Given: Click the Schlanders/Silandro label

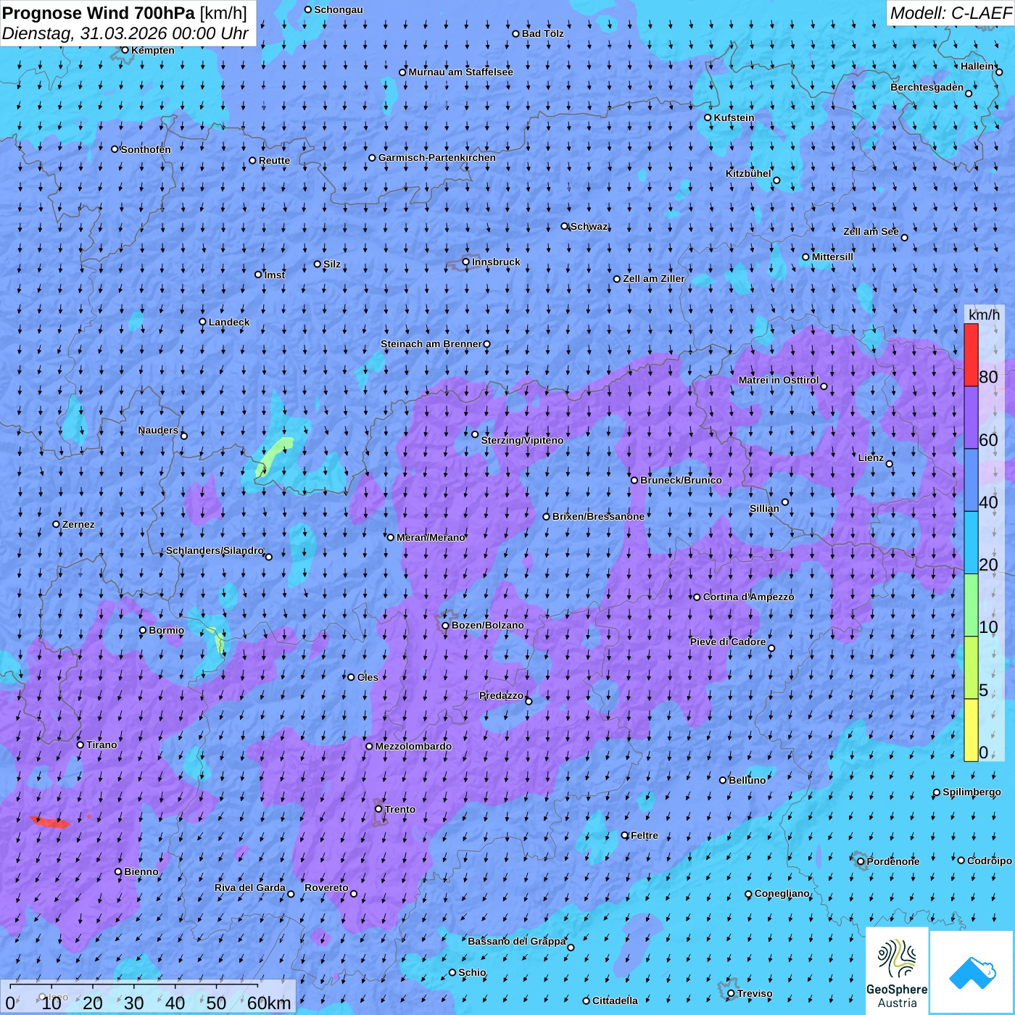Looking at the screenshot, I should (x=215, y=550).
